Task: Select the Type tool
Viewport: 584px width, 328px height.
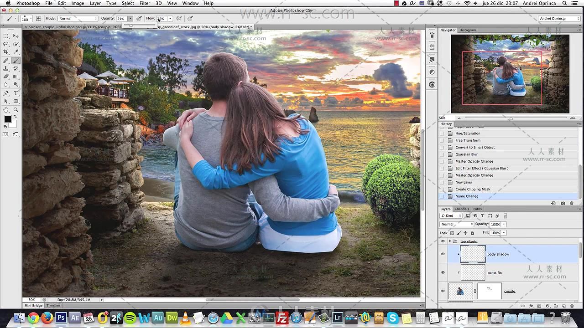Action: pos(16,93)
